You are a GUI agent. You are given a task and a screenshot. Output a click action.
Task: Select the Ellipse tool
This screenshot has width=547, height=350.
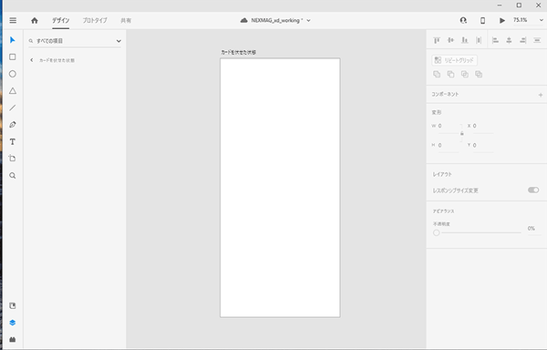click(x=13, y=74)
